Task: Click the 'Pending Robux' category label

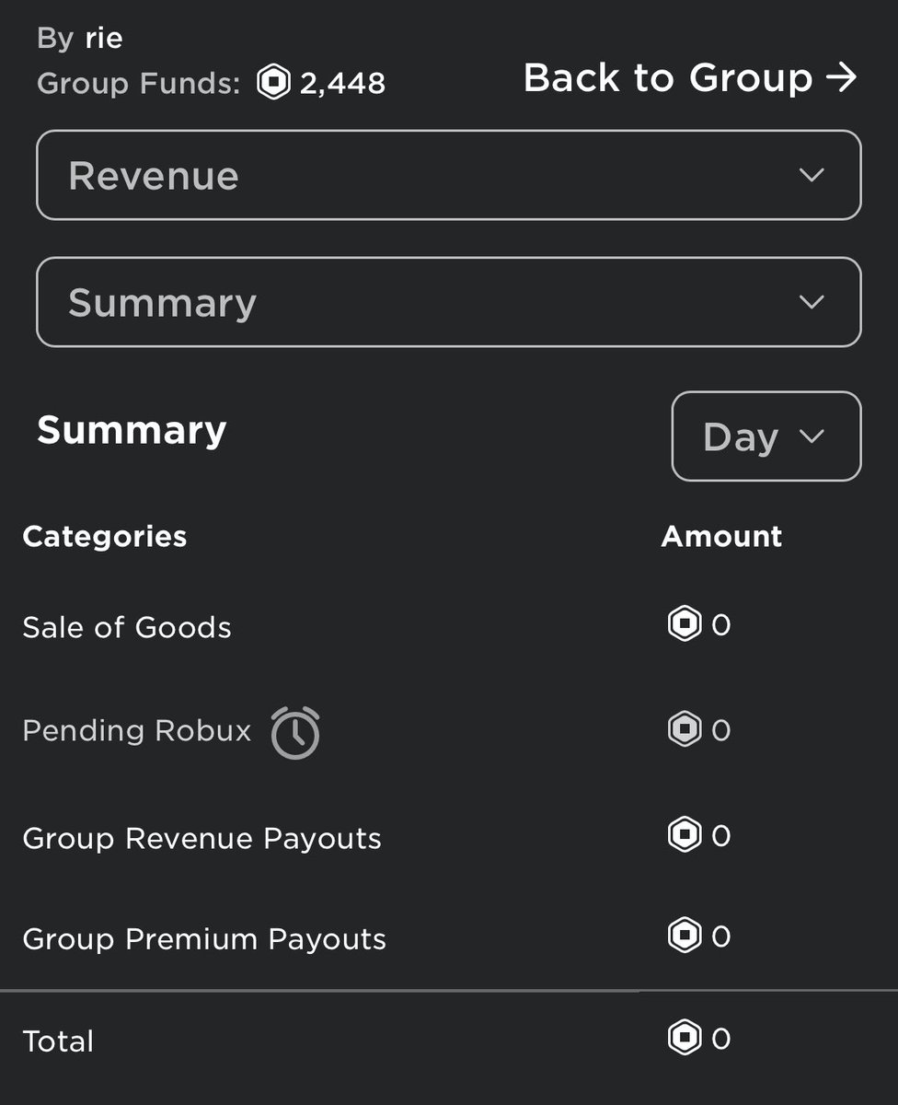Action: click(137, 731)
